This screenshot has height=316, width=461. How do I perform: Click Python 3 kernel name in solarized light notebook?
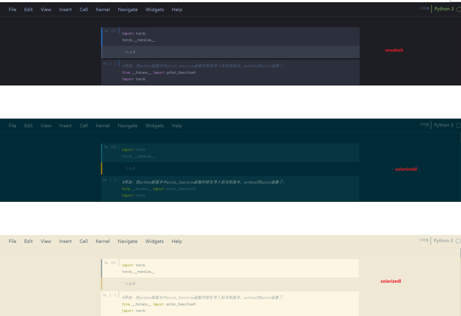coord(443,240)
